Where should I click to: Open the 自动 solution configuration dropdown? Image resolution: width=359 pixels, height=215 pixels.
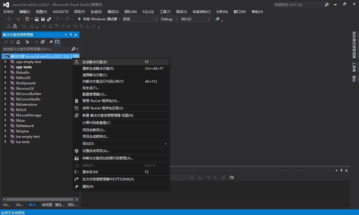tap(156, 19)
